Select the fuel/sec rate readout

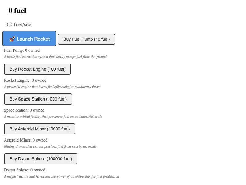point(18,24)
